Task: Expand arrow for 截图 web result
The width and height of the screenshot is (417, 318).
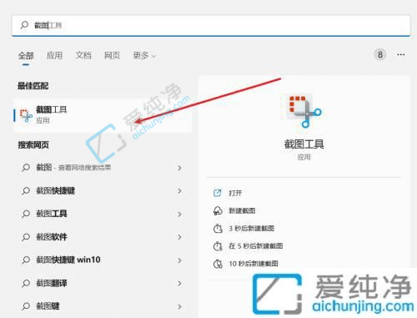Action: click(x=179, y=168)
